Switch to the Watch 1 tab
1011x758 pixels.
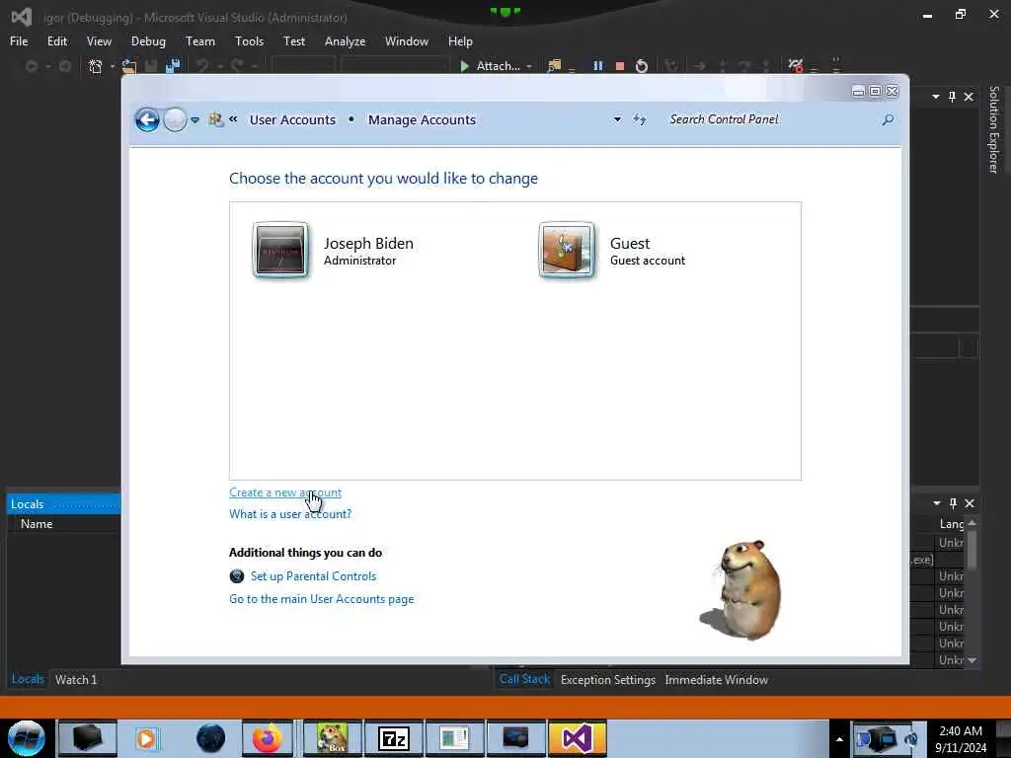click(76, 679)
